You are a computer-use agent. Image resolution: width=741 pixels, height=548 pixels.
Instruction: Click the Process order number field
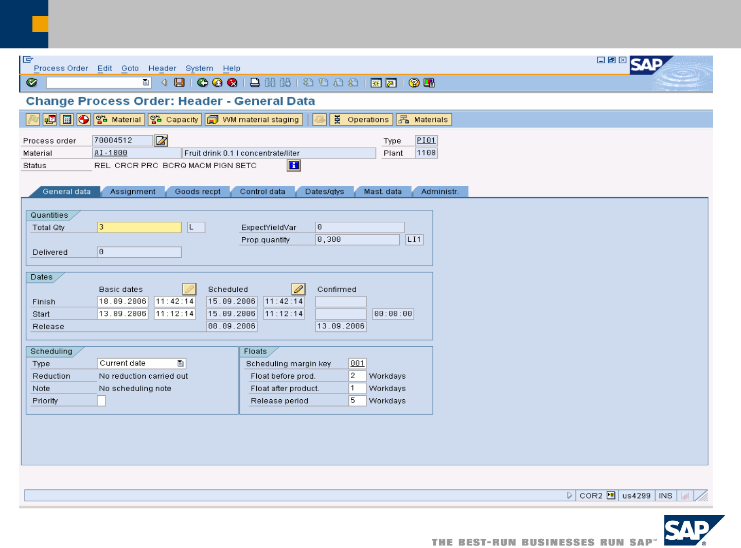(122, 140)
